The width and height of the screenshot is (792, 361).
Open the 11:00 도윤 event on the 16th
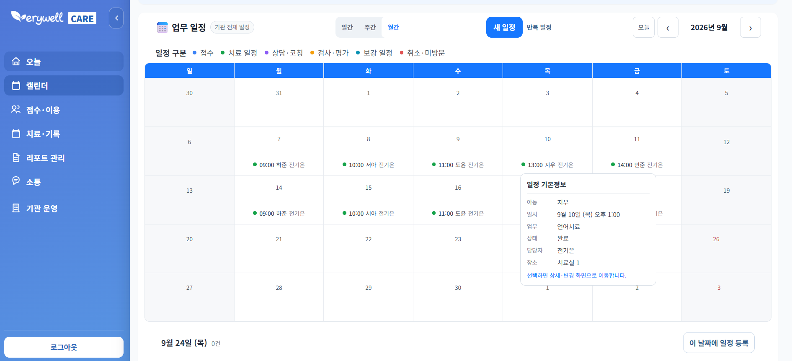click(x=458, y=213)
